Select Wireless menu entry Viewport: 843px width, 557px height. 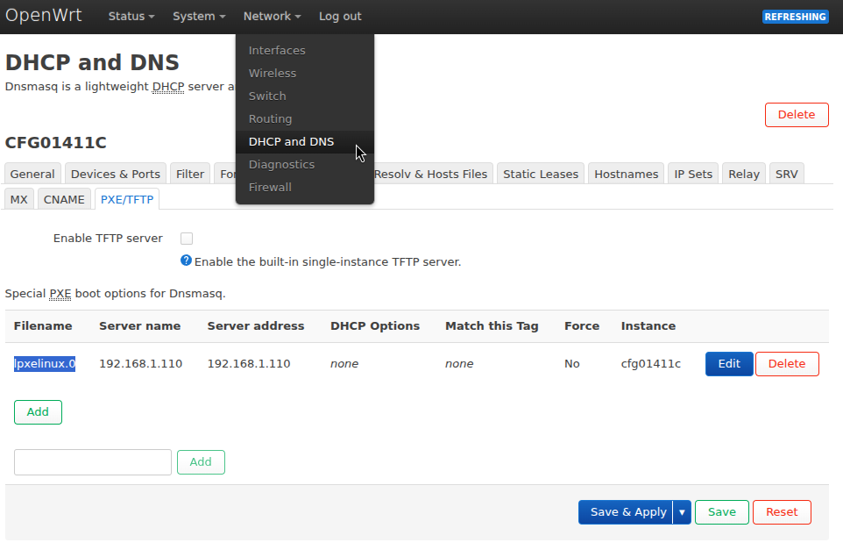point(273,73)
